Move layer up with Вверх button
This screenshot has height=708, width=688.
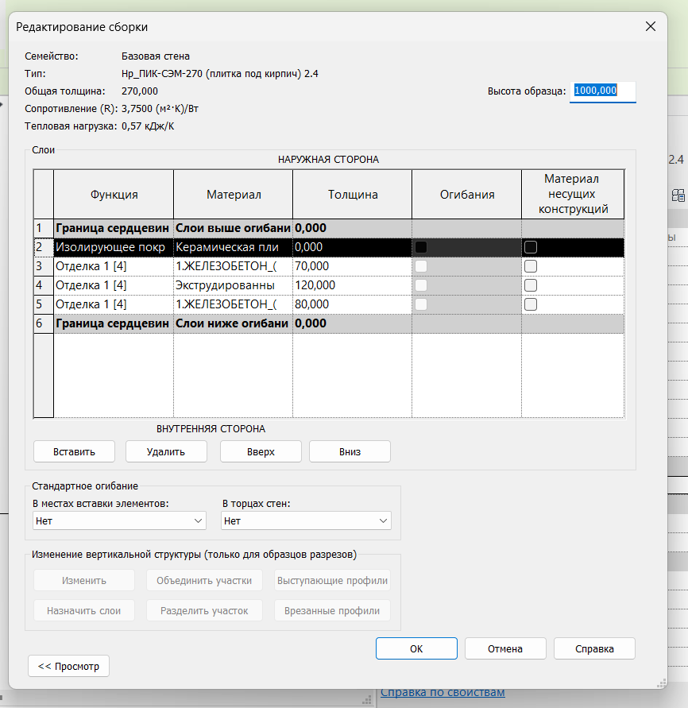click(261, 451)
